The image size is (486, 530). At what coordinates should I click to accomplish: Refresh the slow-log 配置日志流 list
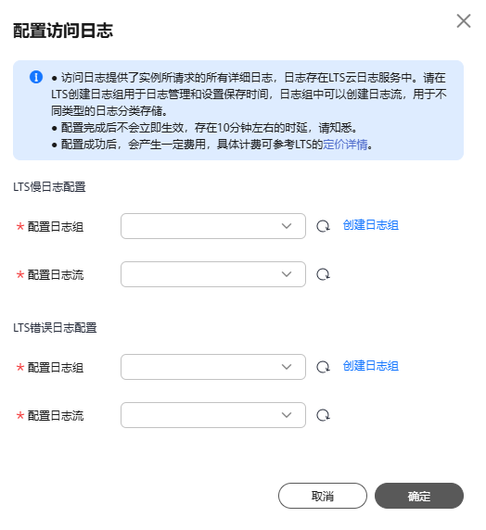click(x=323, y=274)
